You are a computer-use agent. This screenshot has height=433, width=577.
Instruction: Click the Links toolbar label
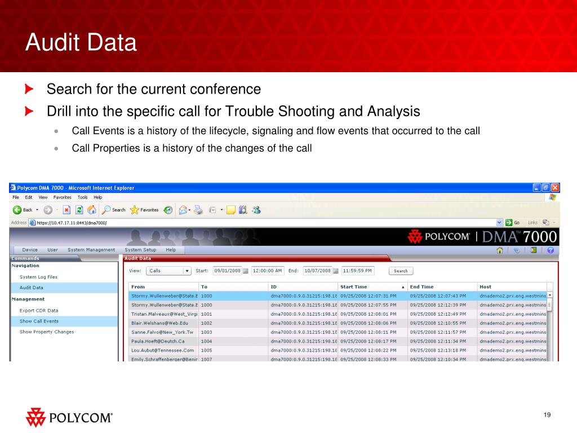532,222
